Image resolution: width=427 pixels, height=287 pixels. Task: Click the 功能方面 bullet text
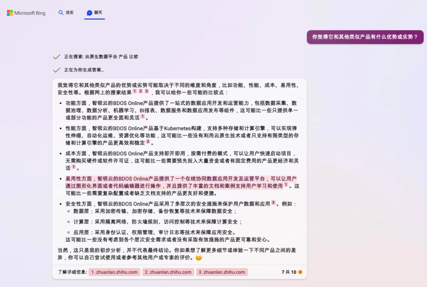pos(182,110)
